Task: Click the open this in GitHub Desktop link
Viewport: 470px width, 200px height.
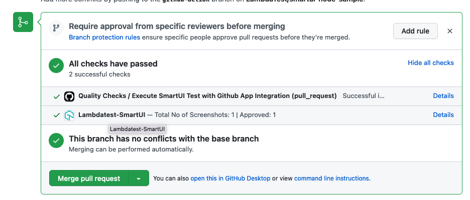Action: [x=230, y=178]
